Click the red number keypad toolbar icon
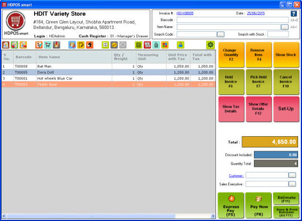This screenshot has height=221, width=302. click(x=147, y=45)
